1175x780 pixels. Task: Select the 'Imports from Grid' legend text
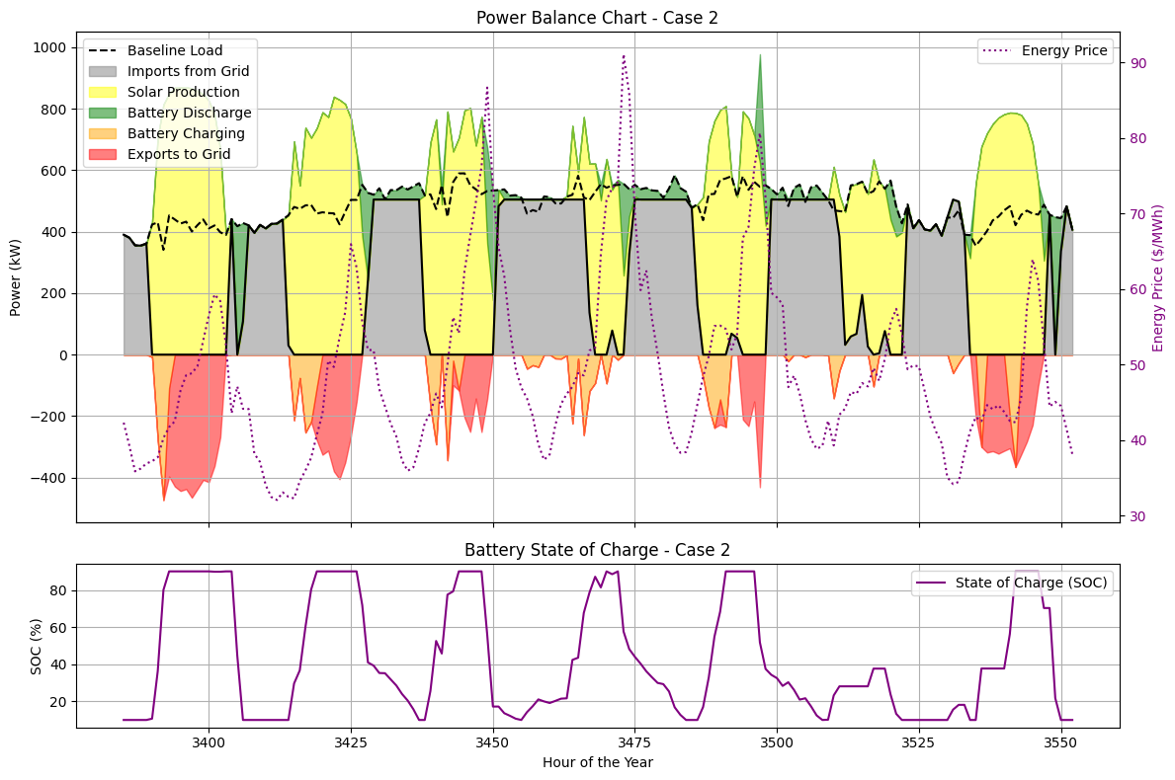coord(188,71)
